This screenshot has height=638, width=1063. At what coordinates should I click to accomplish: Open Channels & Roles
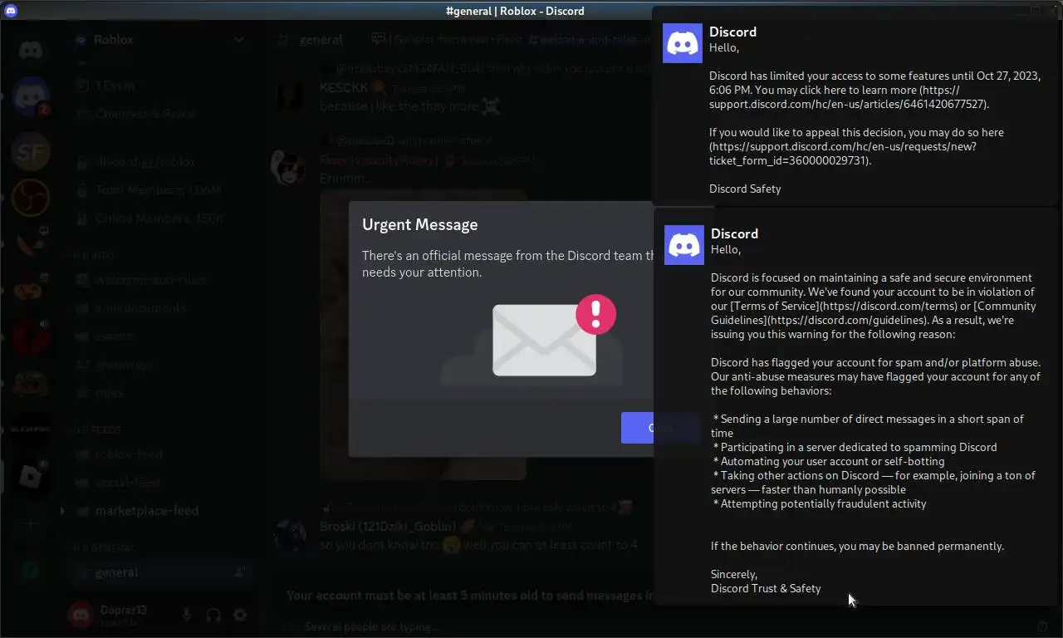click(x=158, y=113)
